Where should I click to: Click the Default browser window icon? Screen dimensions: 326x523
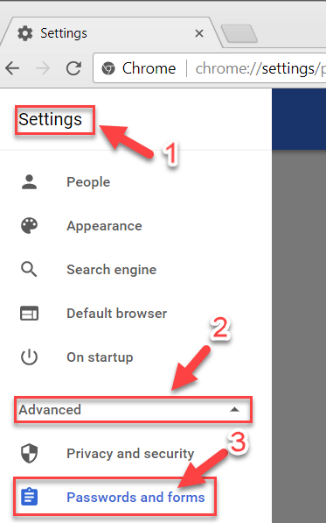[x=29, y=314]
